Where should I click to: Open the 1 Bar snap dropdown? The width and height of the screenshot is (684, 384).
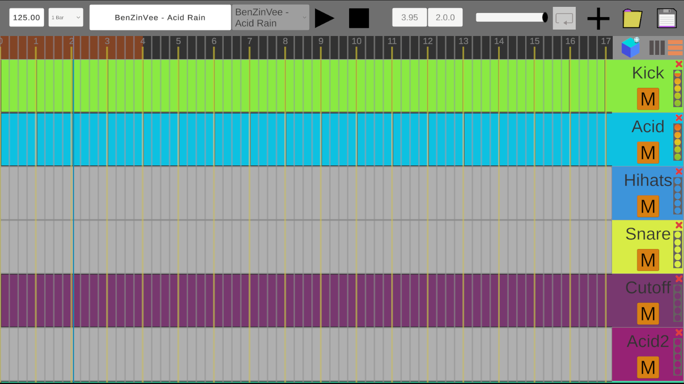66,18
